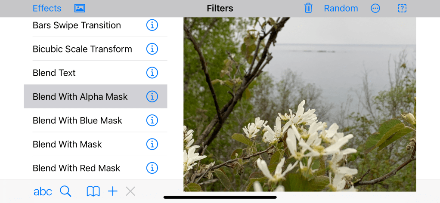Toggle the abc sort button

click(x=43, y=192)
